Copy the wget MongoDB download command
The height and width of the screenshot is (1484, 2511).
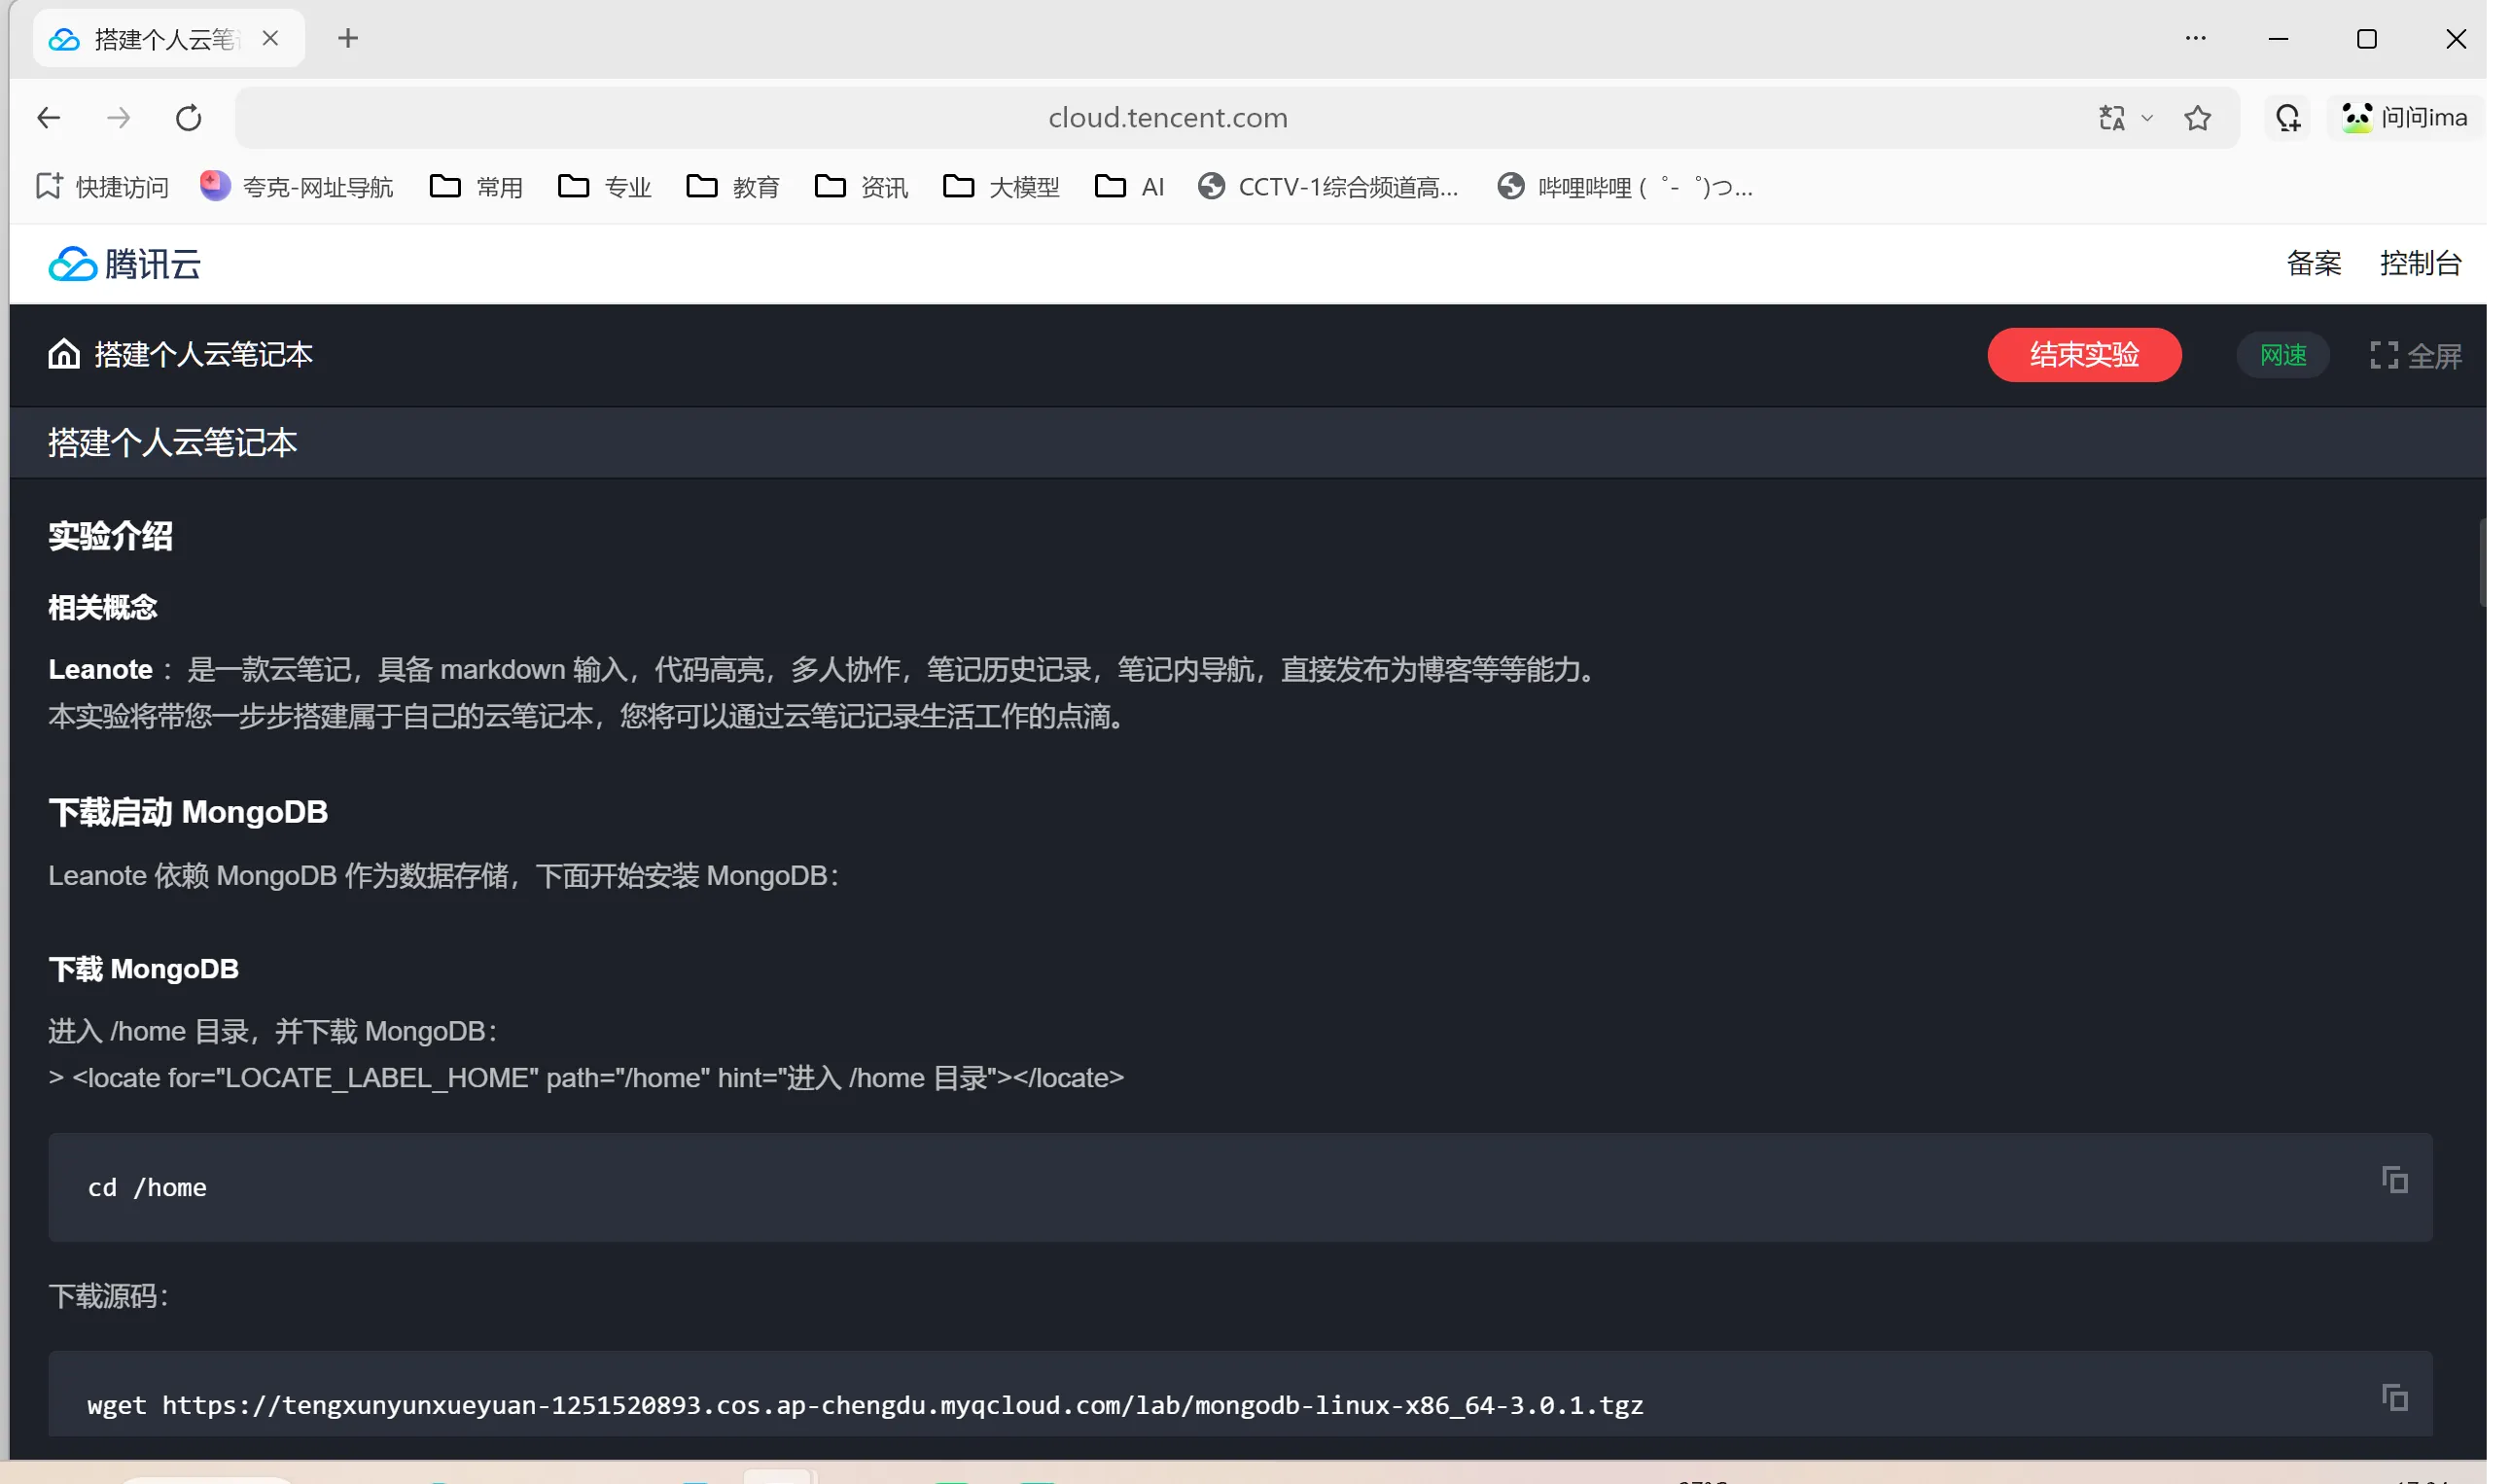click(x=2394, y=1398)
